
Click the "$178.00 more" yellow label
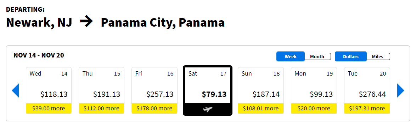pyautogui.click(x=154, y=108)
